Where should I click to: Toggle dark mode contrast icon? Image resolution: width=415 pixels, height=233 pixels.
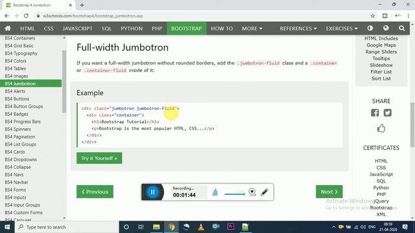(370, 28)
